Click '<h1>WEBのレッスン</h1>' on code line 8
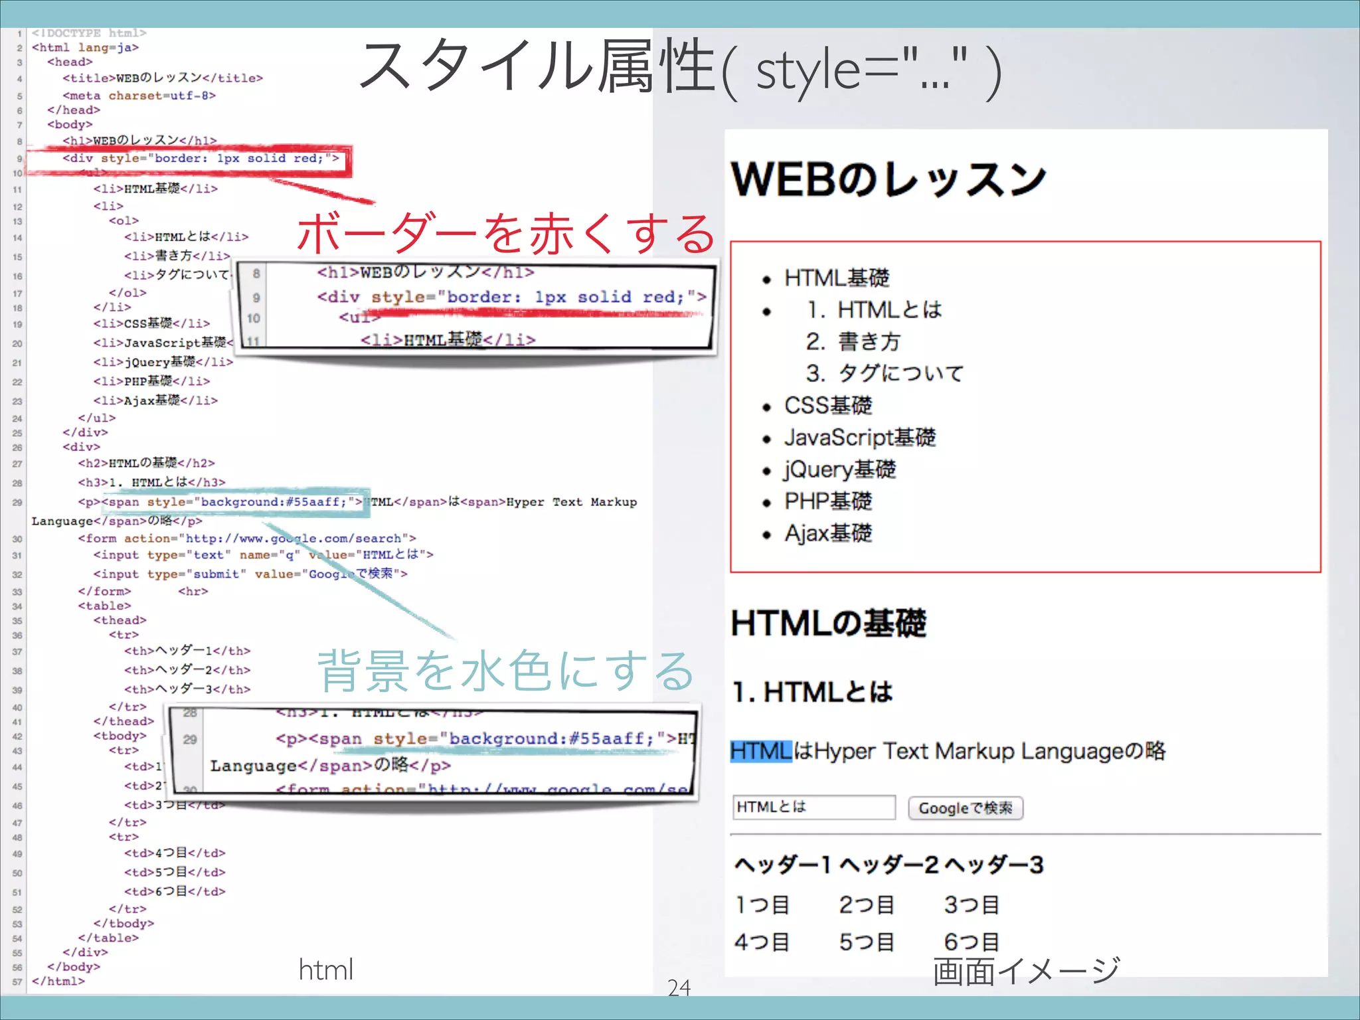The width and height of the screenshot is (1360, 1020). (139, 140)
